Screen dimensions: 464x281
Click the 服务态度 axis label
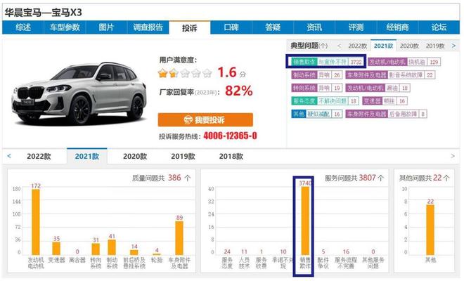click(227, 263)
